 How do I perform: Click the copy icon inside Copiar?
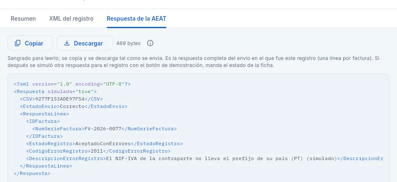coord(18,43)
